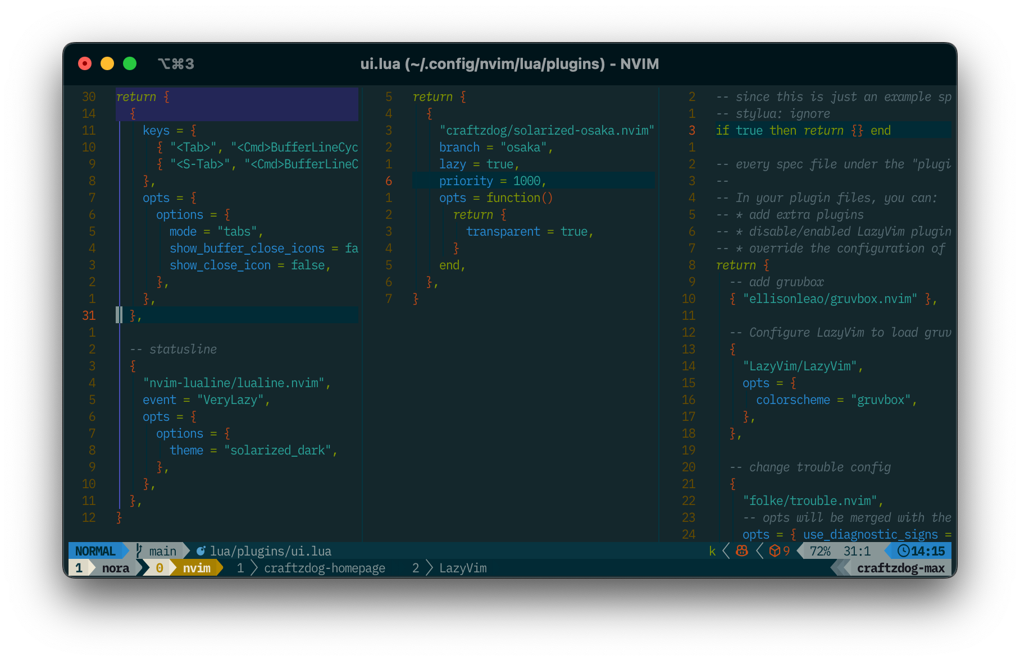Click the transparent = true line
The image size is (1020, 661).
click(530, 231)
